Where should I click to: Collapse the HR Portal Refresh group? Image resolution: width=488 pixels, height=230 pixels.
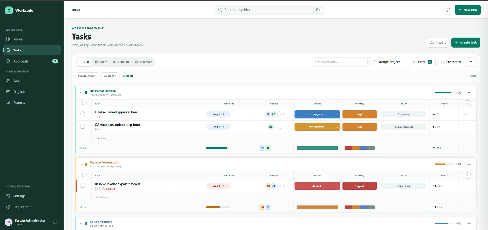point(81,93)
